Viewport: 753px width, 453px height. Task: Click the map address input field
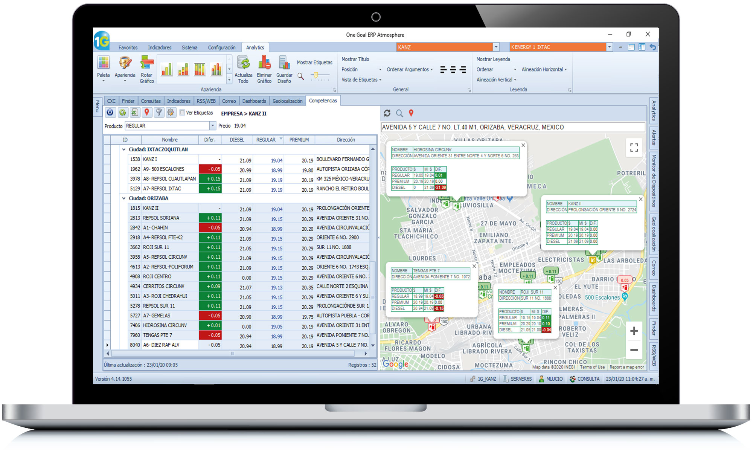click(513, 127)
